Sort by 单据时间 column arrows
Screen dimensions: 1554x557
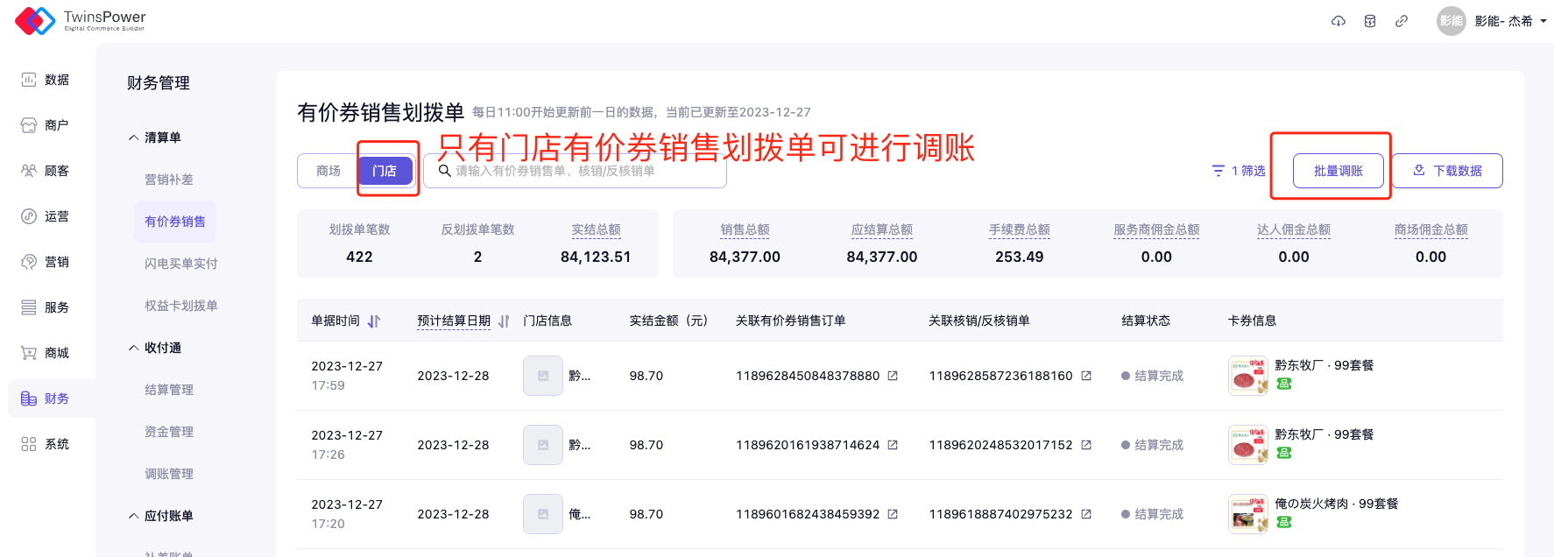point(374,321)
